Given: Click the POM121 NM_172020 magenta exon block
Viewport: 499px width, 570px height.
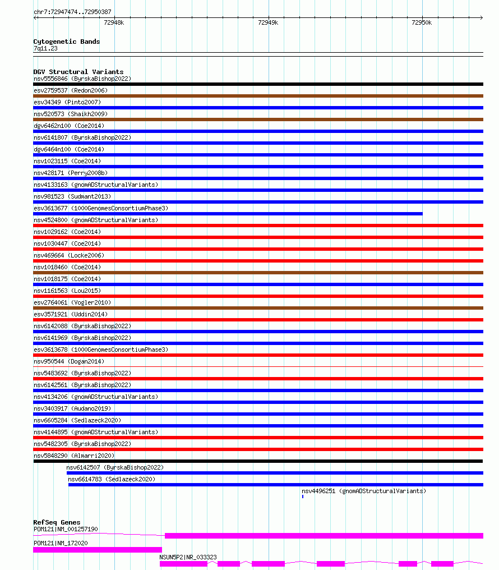Looking at the screenshot, I should tap(98, 550).
